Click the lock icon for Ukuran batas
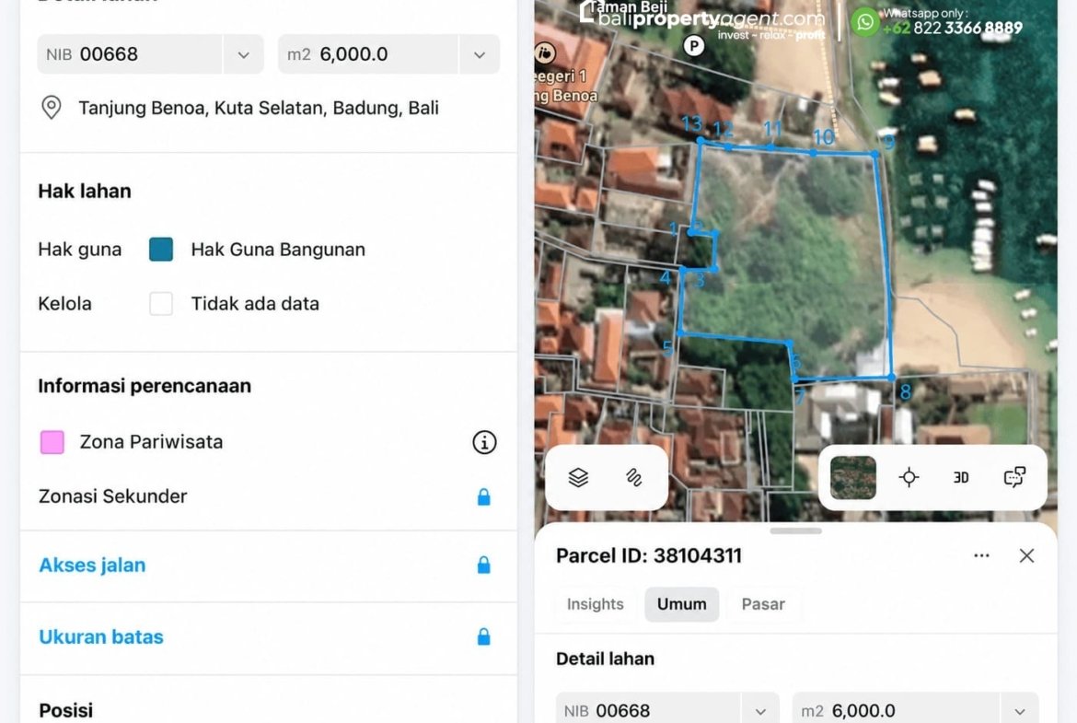Screen dimensions: 1077x723 484,637
